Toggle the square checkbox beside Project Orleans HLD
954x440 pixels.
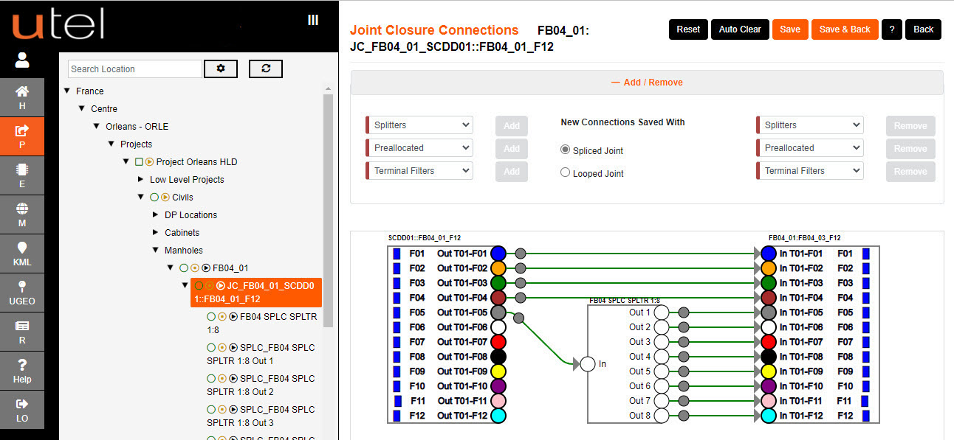(x=138, y=161)
